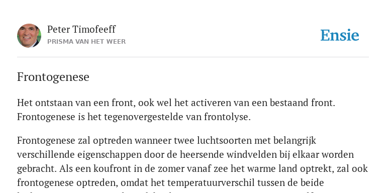Open author name Peter Timofeeff
This screenshot has width=386, height=193.
[x=81, y=29]
